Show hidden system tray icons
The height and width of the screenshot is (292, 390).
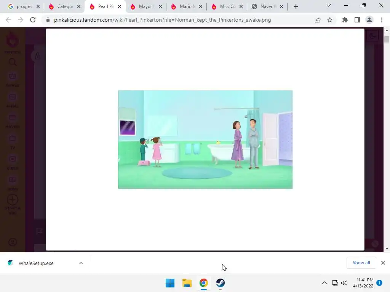tap(324, 283)
